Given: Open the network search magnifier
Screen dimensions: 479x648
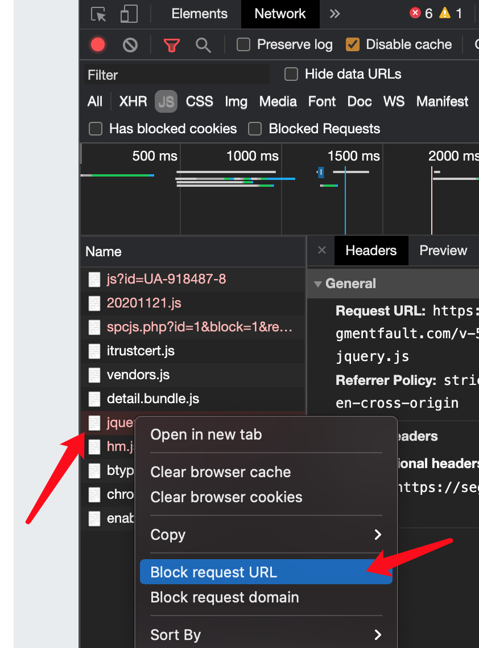Looking at the screenshot, I should [203, 45].
